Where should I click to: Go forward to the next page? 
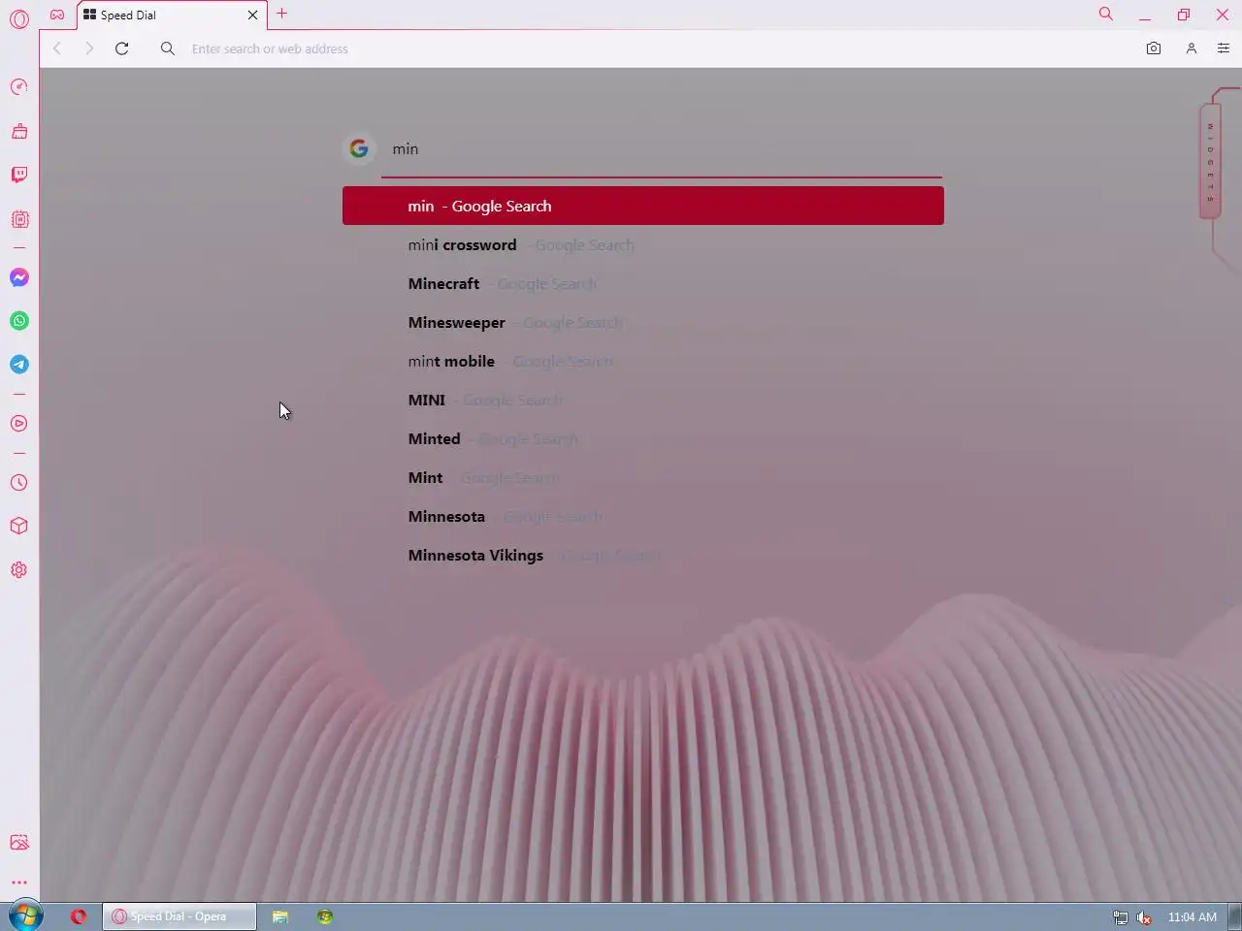click(x=89, y=48)
